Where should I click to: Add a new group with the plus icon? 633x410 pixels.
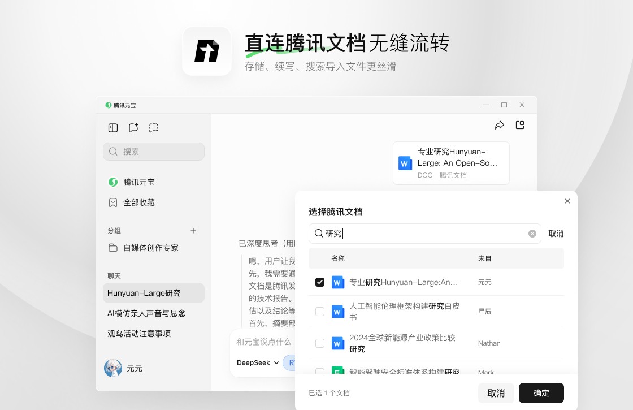pos(193,231)
